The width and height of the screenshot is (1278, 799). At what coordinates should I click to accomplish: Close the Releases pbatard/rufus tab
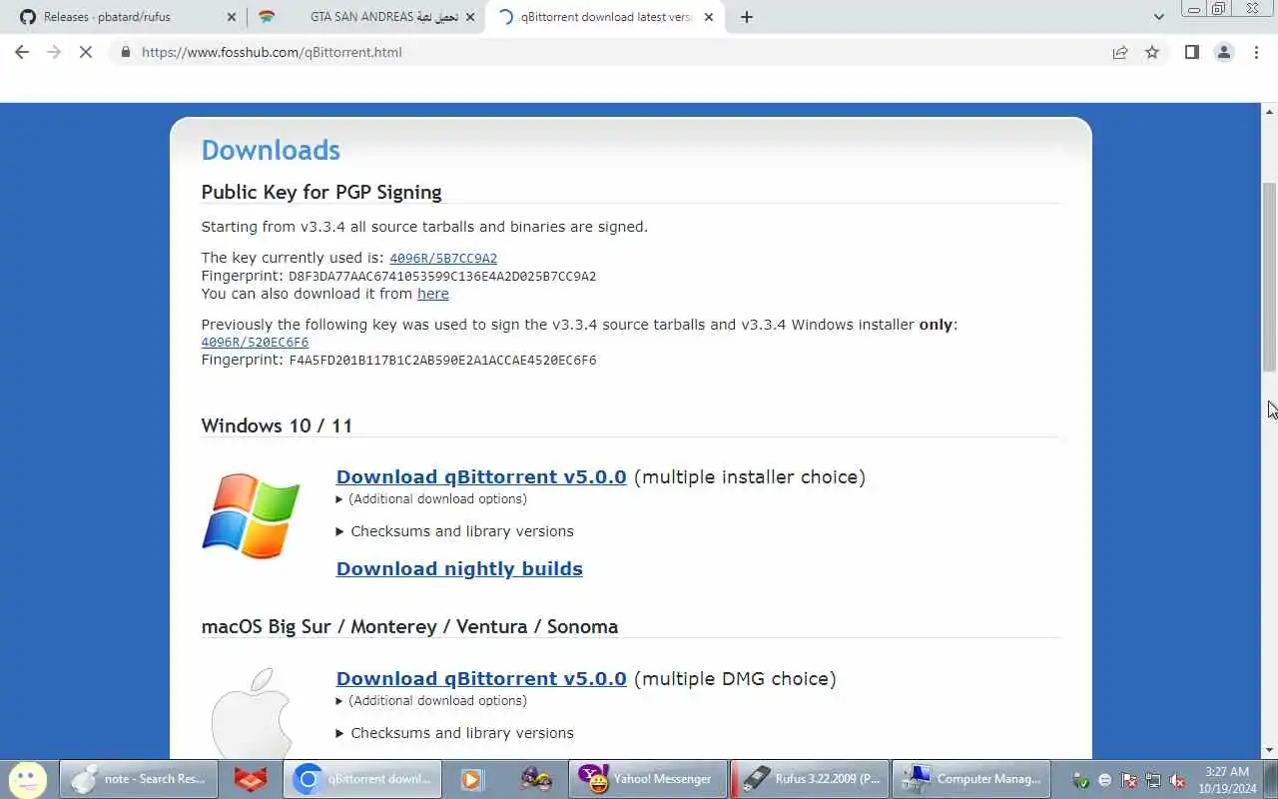point(232,17)
